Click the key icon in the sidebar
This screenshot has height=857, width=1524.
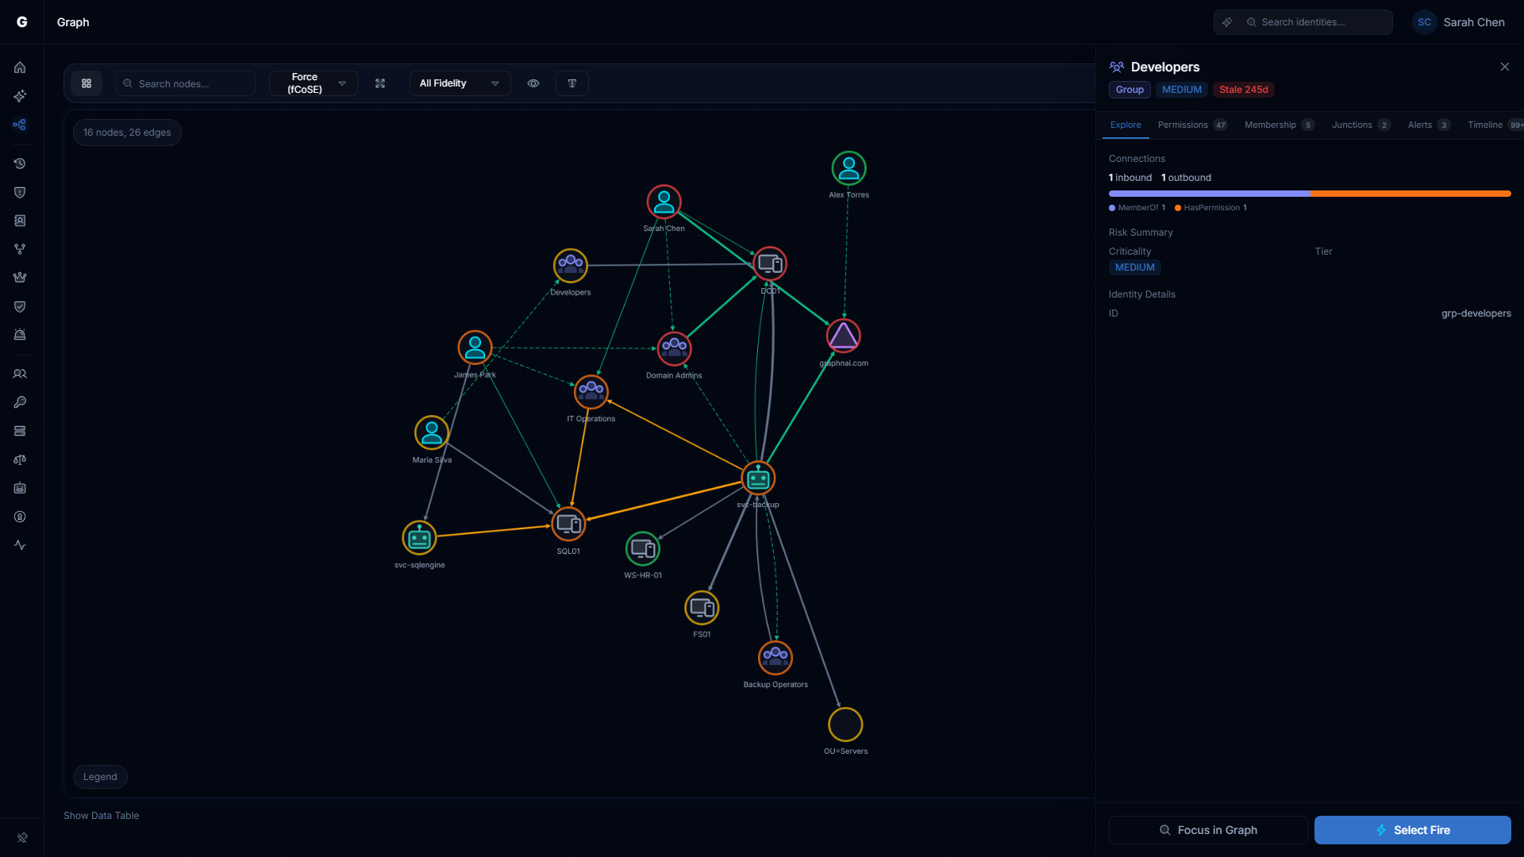[20, 402]
